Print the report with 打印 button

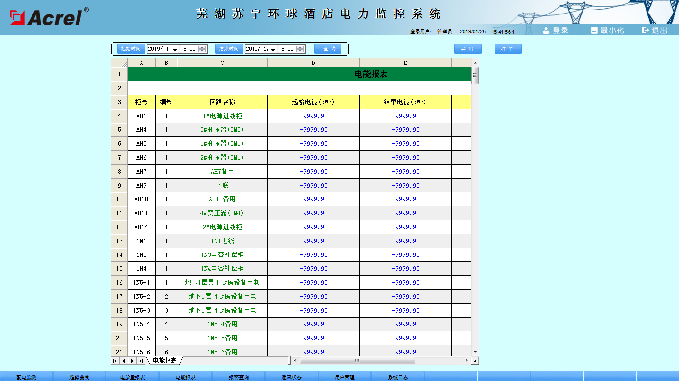(508, 49)
